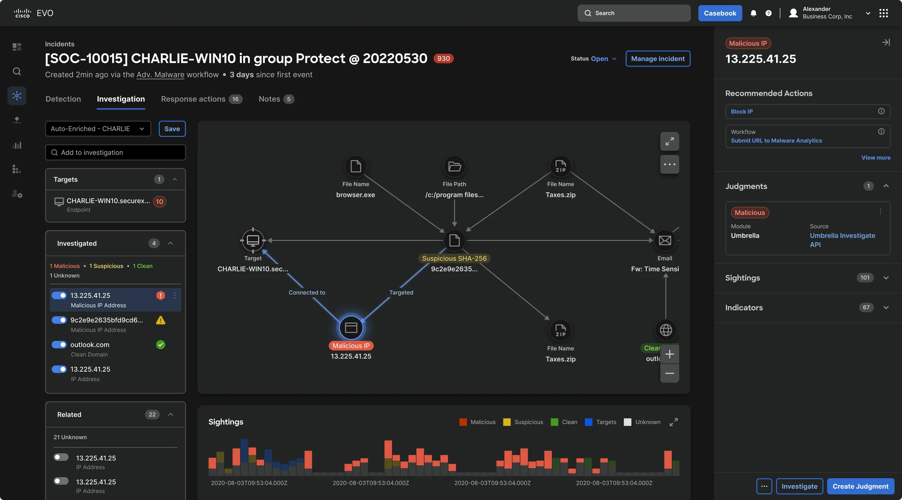The width and height of the screenshot is (902, 500).
Task: Expand the Sightings section in right panel
Action: click(x=886, y=278)
